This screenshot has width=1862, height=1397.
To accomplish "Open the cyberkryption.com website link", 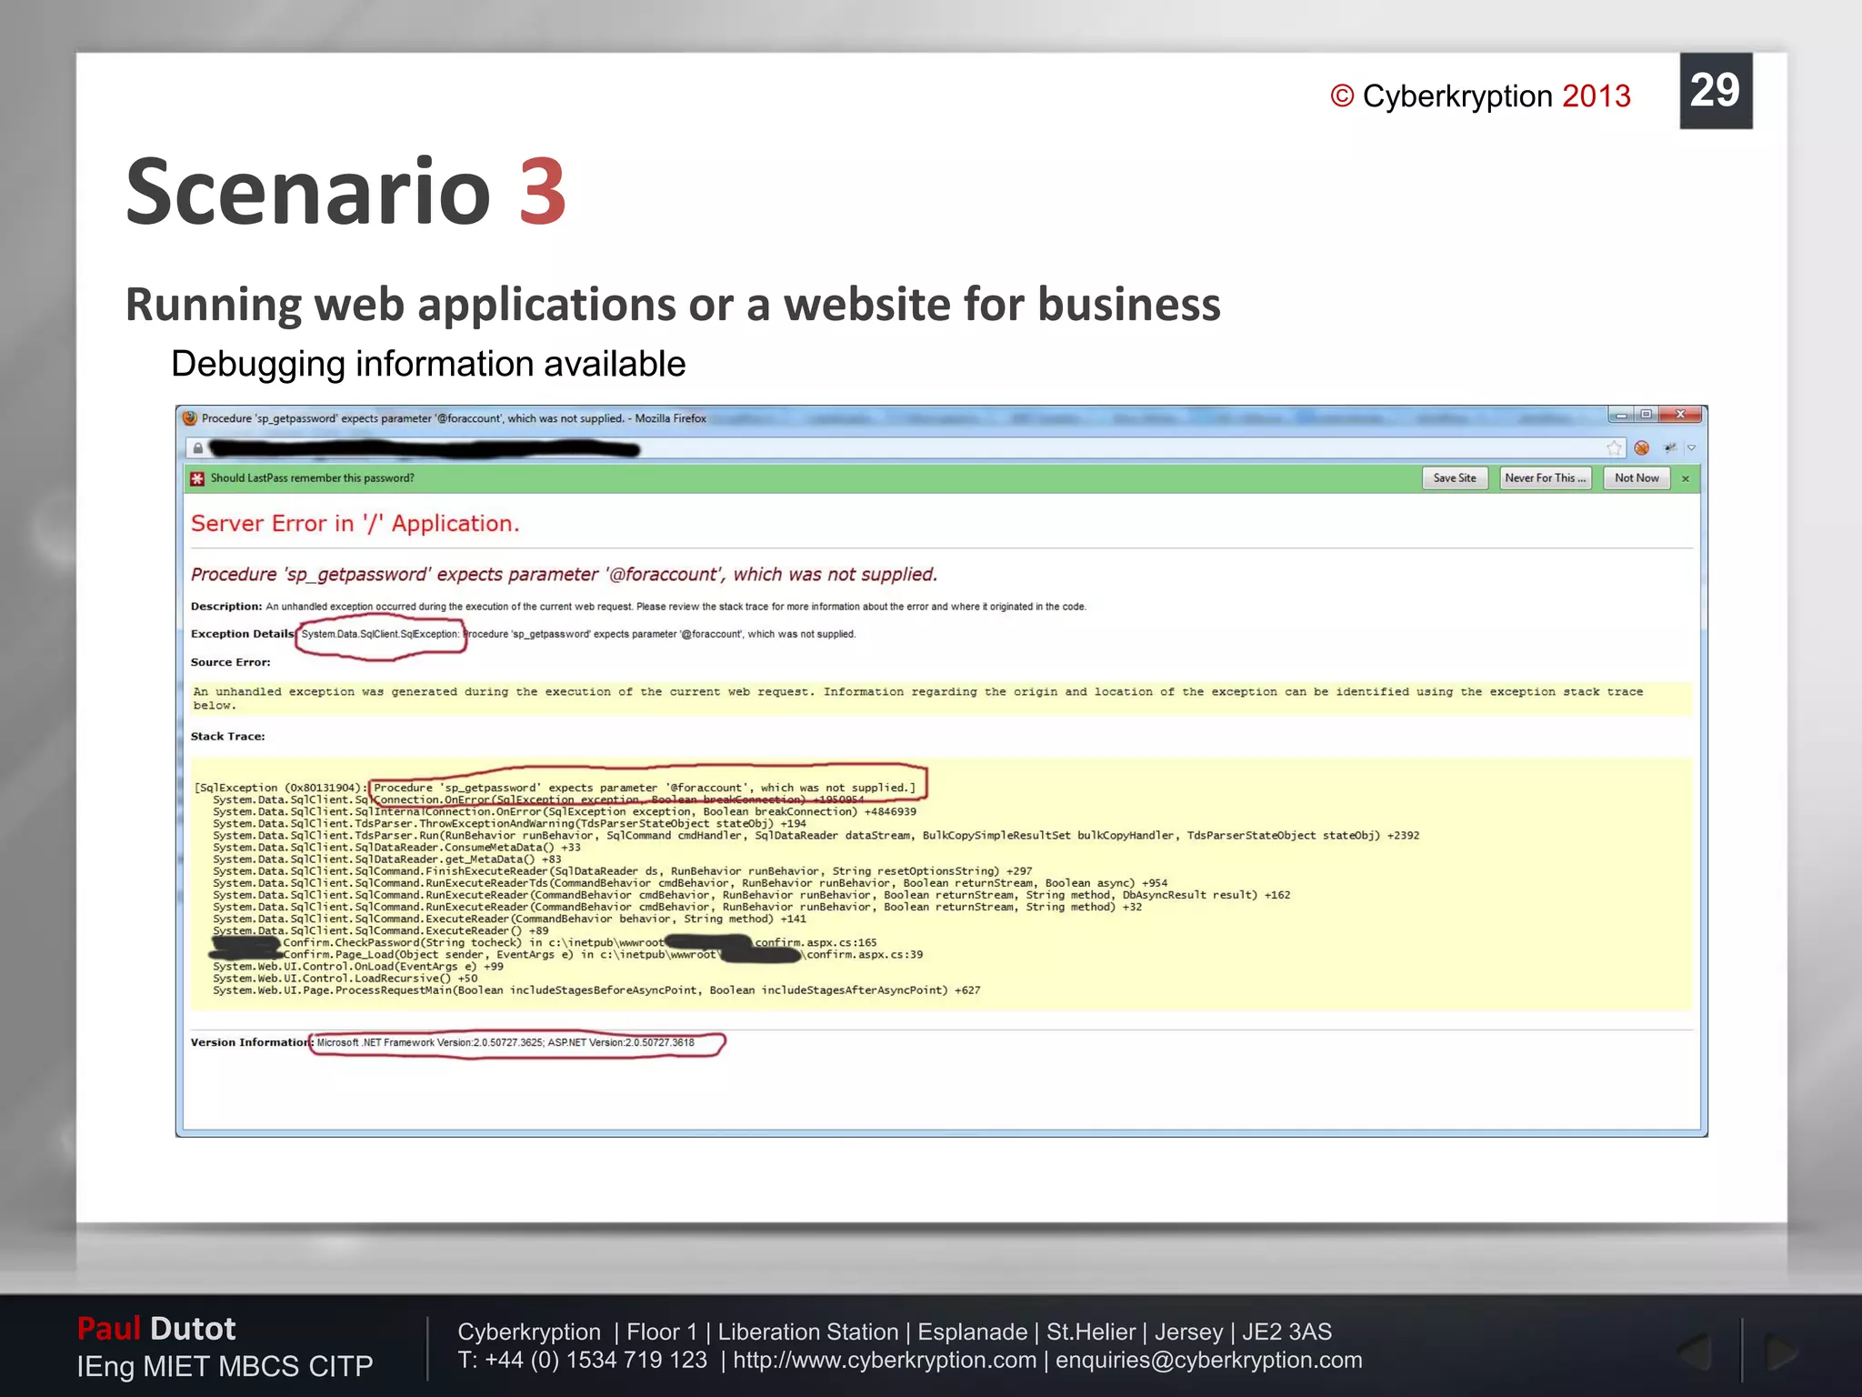I will [x=884, y=1360].
